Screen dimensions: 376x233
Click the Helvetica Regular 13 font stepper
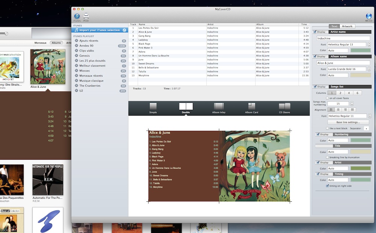tap(369, 44)
